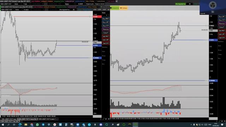Click the +5TF simulator button

coord(104,10)
